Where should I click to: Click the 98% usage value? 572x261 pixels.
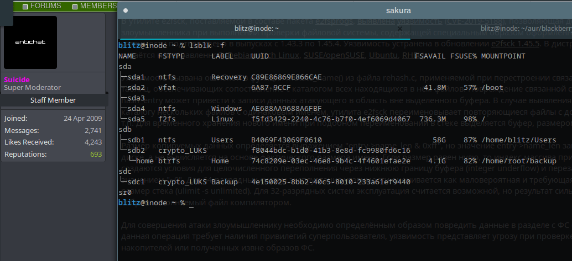(471, 119)
